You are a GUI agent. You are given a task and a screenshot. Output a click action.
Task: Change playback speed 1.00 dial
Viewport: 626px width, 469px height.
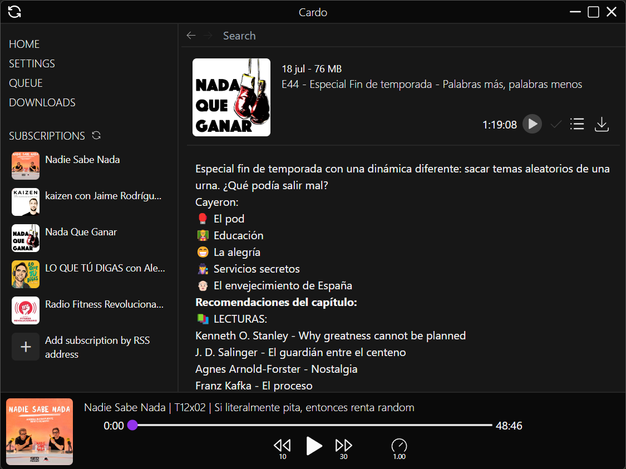pyautogui.click(x=399, y=448)
